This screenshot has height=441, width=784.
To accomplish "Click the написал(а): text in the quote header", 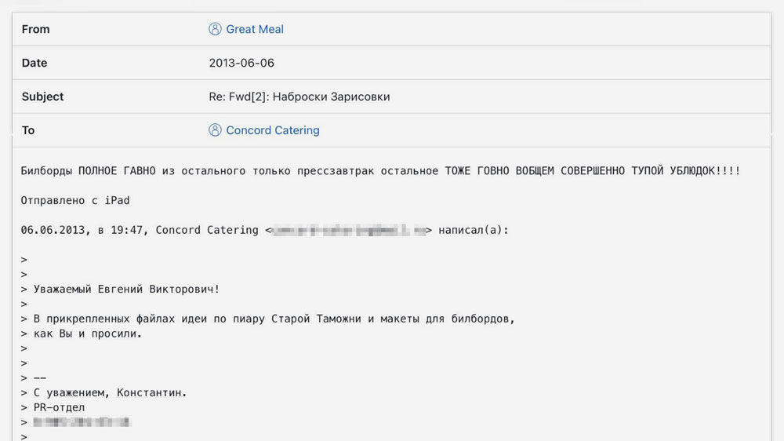I will [474, 230].
